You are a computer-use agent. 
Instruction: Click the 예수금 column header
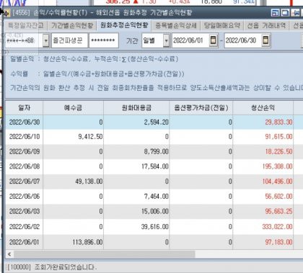point(73,108)
